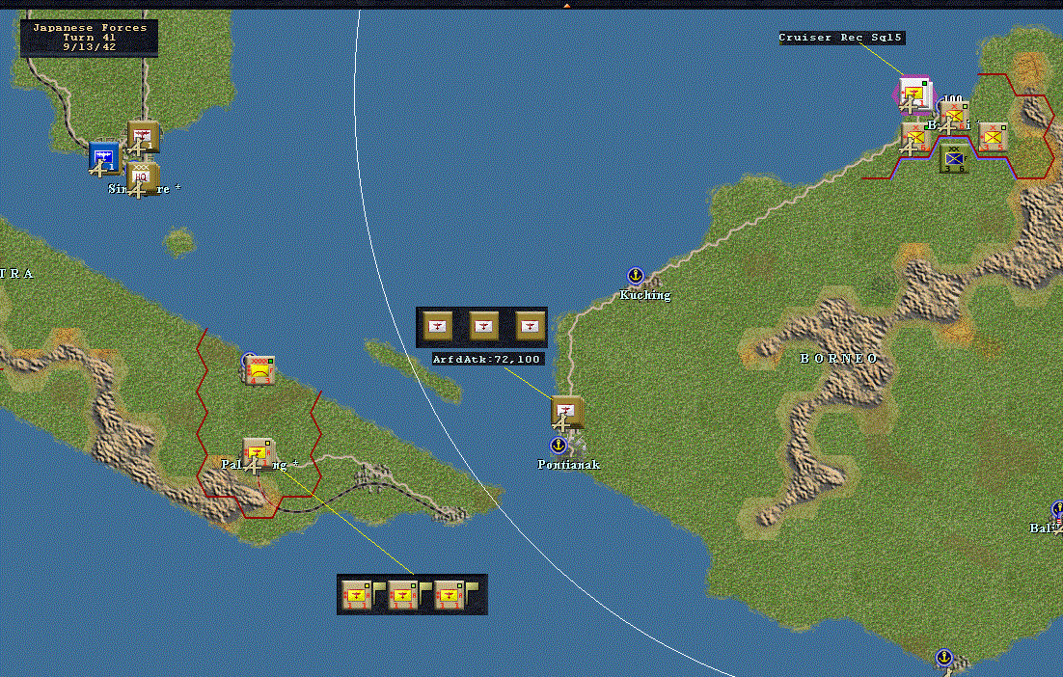Screen dimensions: 1063x677
Task: Open the Japanese Forces Turn 41 info box
Action: coord(90,38)
